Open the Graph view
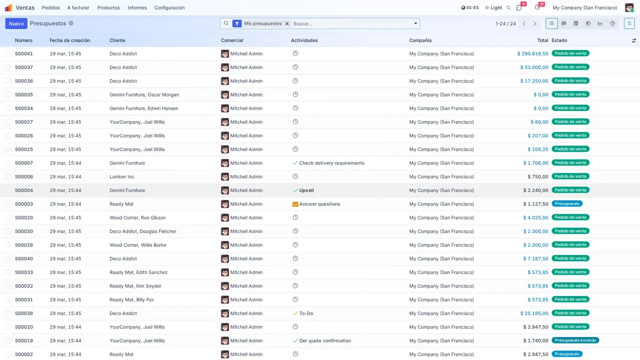The image size is (640, 360). (x=601, y=23)
